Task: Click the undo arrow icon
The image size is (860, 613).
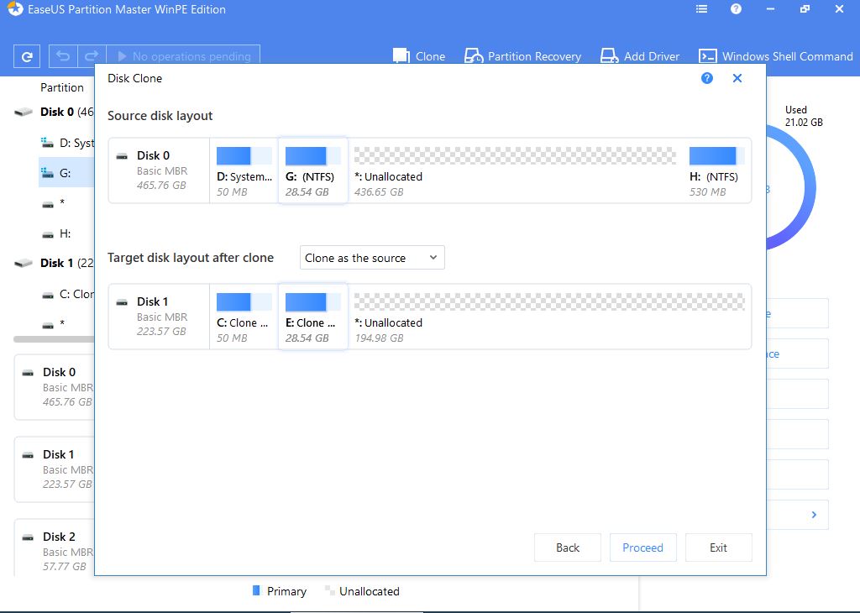Action: click(x=63, y=57)
